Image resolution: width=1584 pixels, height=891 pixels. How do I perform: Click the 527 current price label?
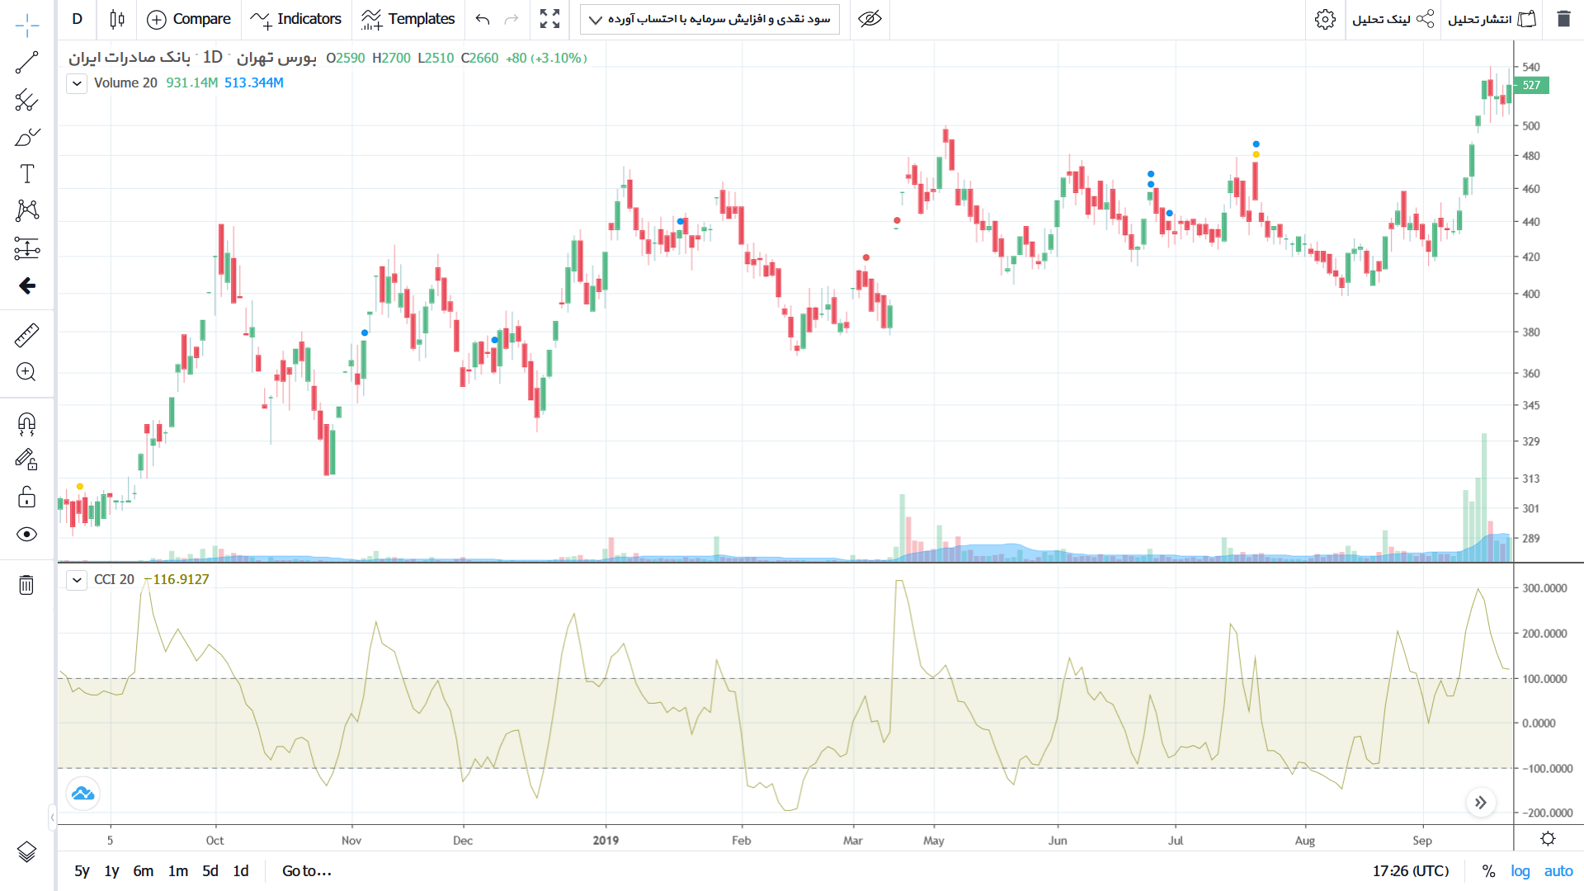click(1532, 85)
